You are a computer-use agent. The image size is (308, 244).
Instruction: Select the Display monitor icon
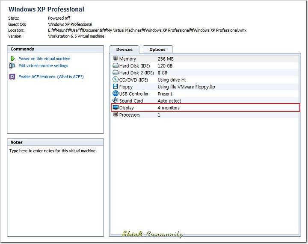pos(115,108)
